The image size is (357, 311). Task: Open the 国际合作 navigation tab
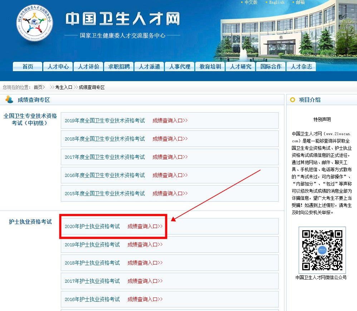tap(271, 66)
